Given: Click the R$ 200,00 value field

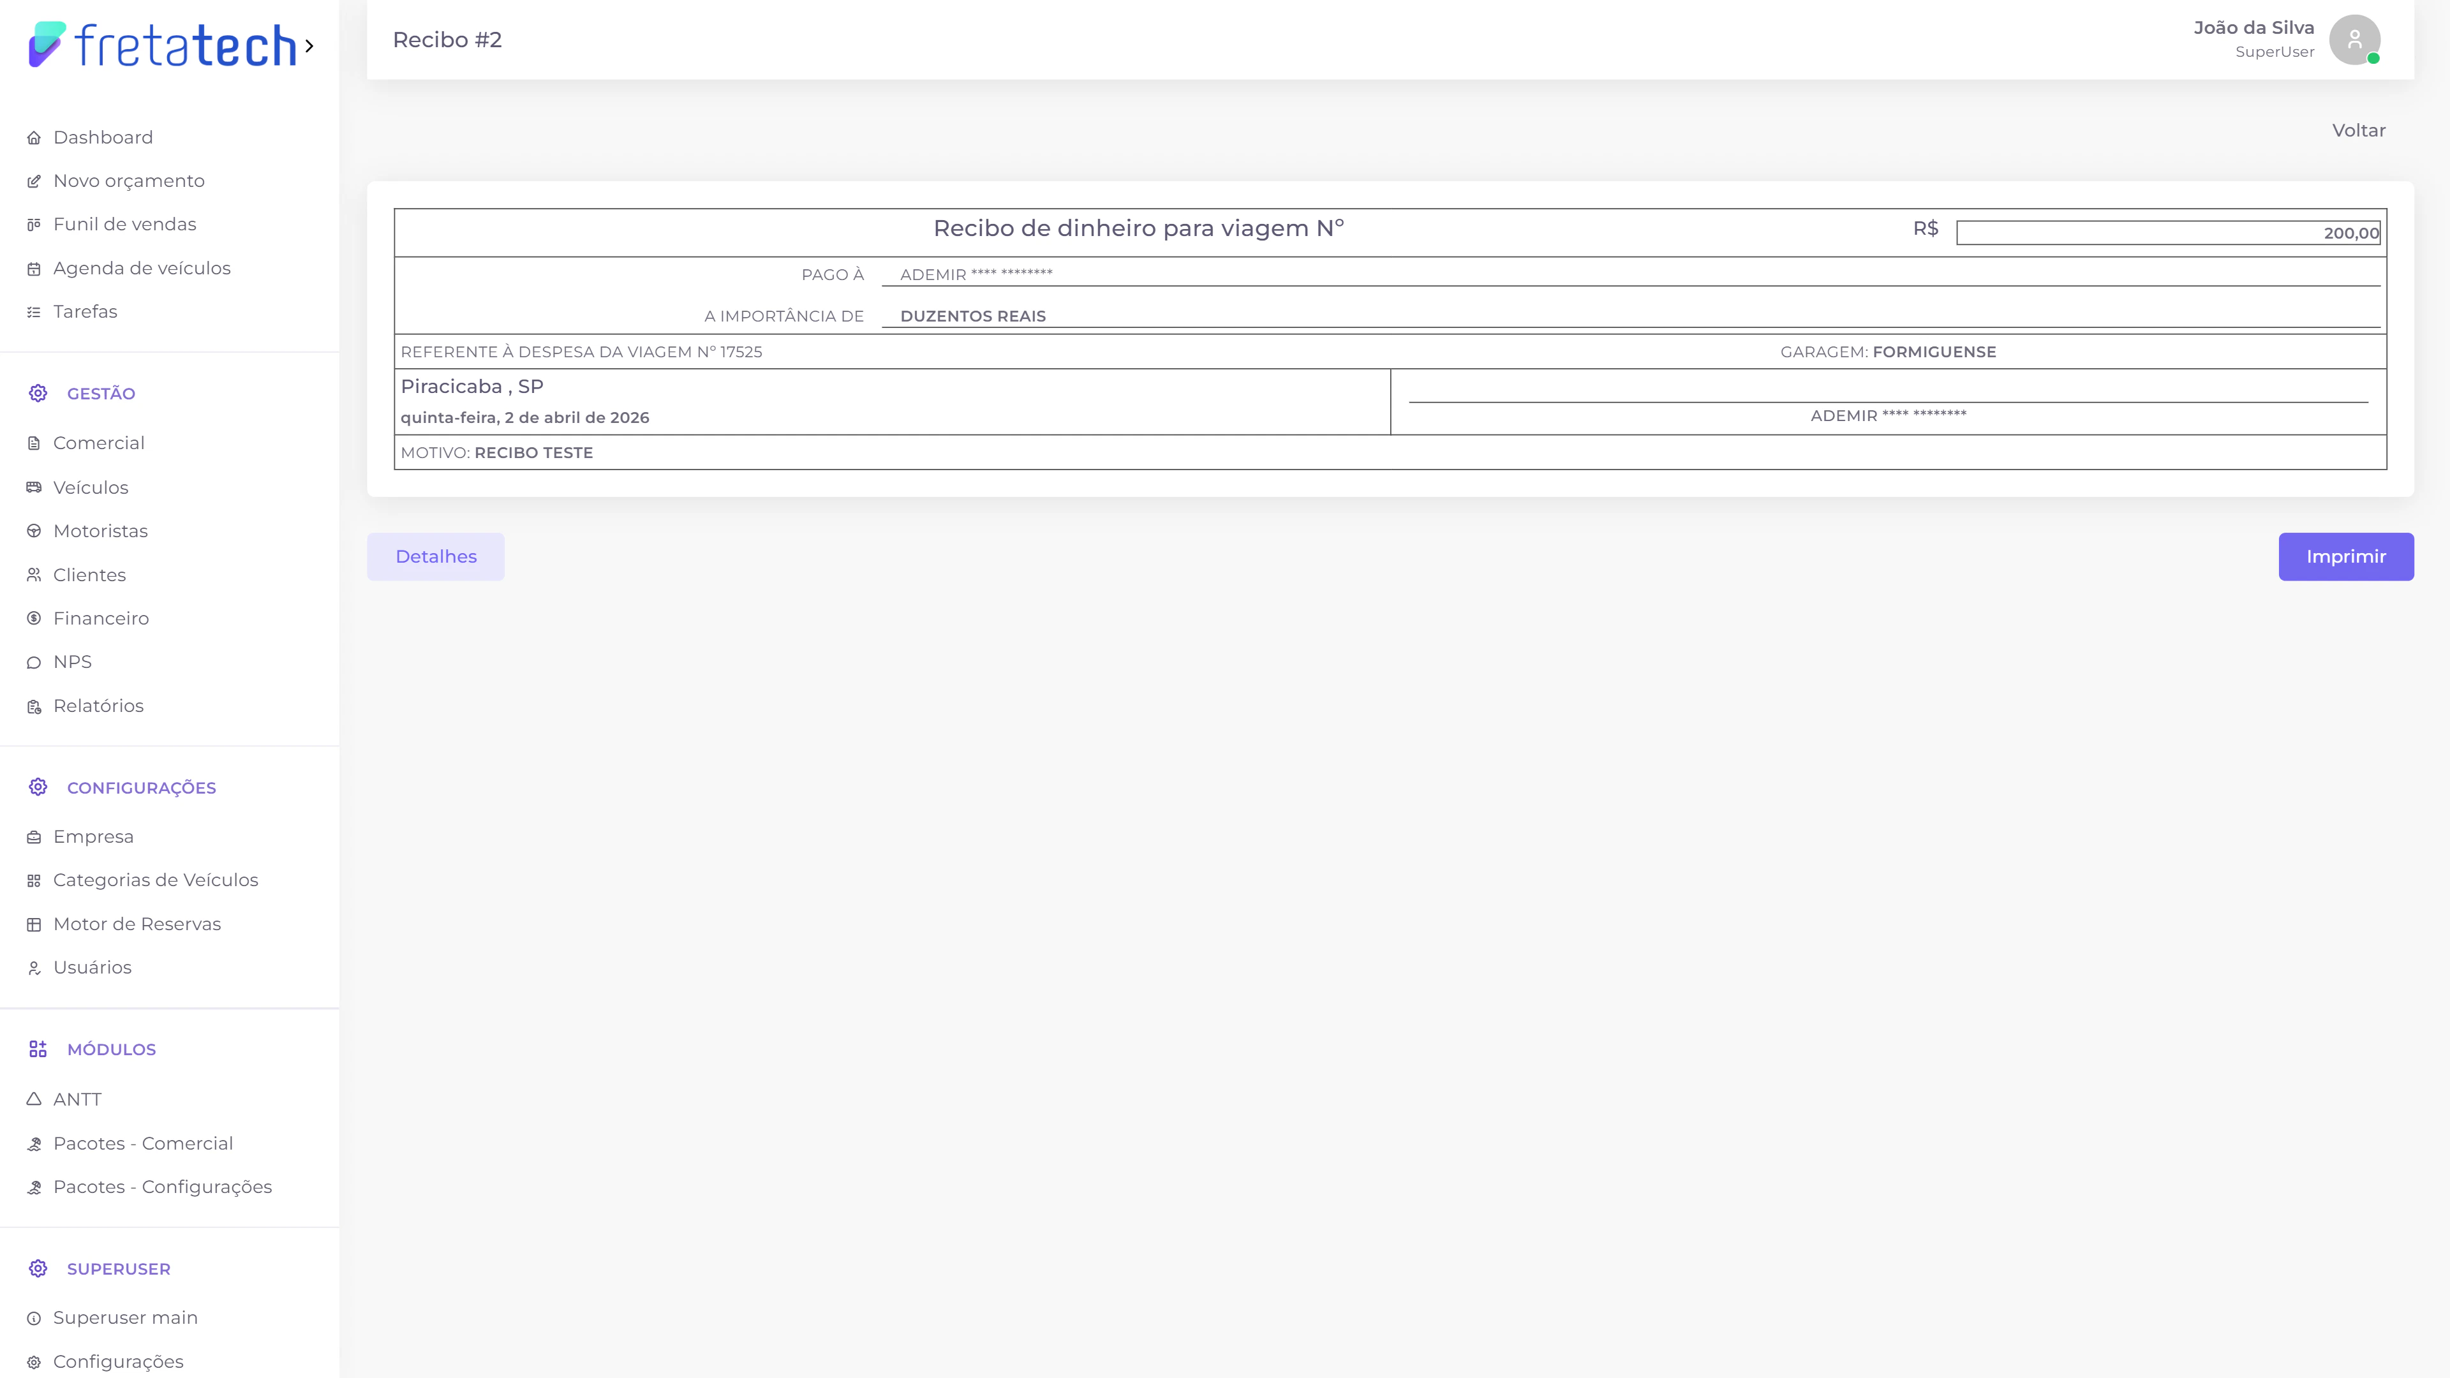Looking at the screenshot, I should [x=2167, y=233].
